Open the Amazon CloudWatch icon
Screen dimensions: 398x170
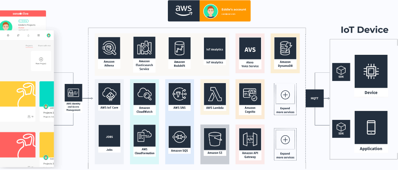click(x=144, y=94)
